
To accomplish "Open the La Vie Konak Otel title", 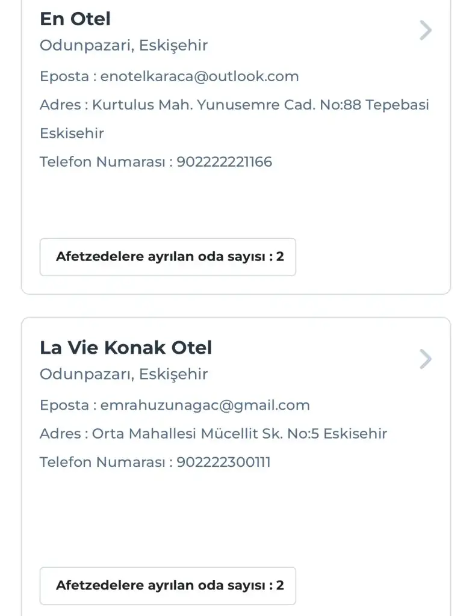I will click(126, 348).
